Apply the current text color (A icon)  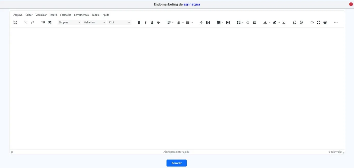pos(265,22)
